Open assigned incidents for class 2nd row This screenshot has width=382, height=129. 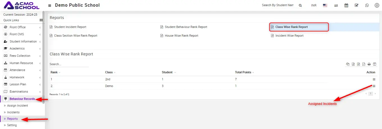[x=374, y=79]
